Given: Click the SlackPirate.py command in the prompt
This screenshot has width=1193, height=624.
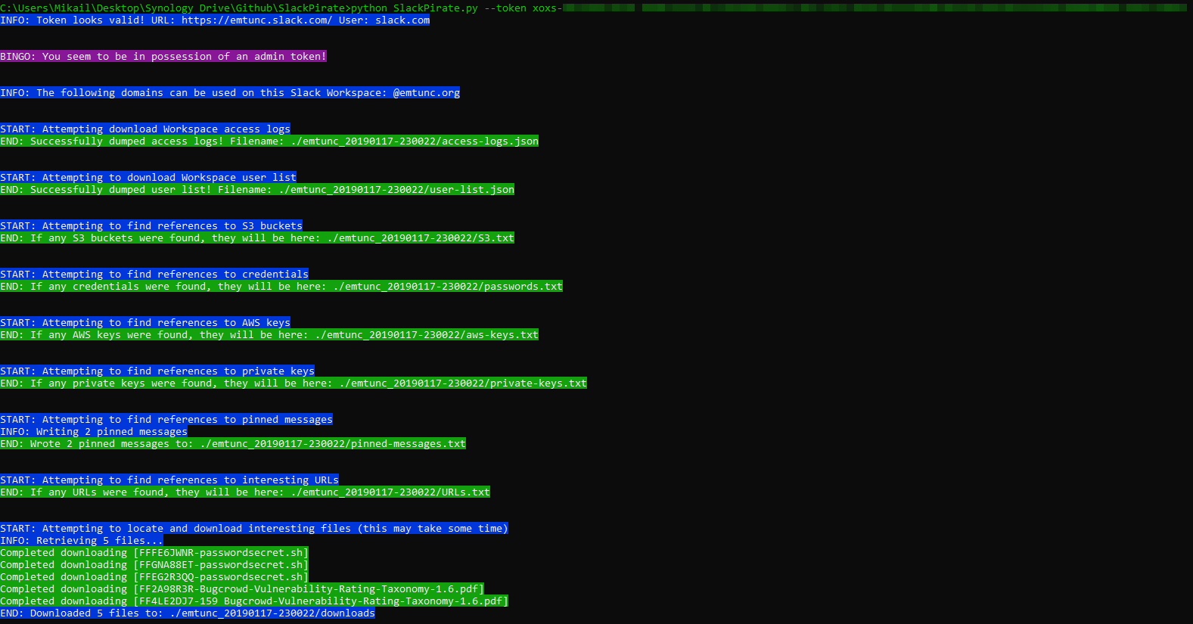Looking at the screenshot, I should [x=427, y=8].
